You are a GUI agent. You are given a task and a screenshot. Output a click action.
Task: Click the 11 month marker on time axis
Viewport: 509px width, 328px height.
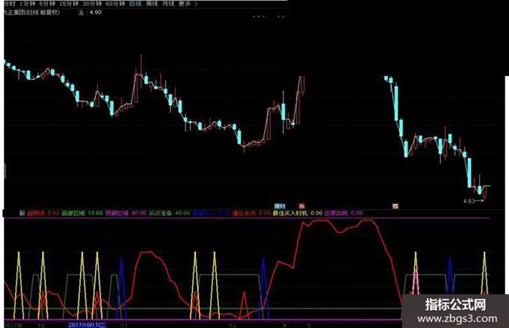(x=124, y=325)
